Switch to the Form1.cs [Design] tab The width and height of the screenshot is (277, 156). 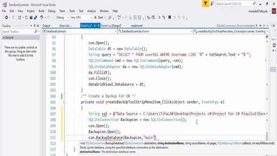pos(112,26)
